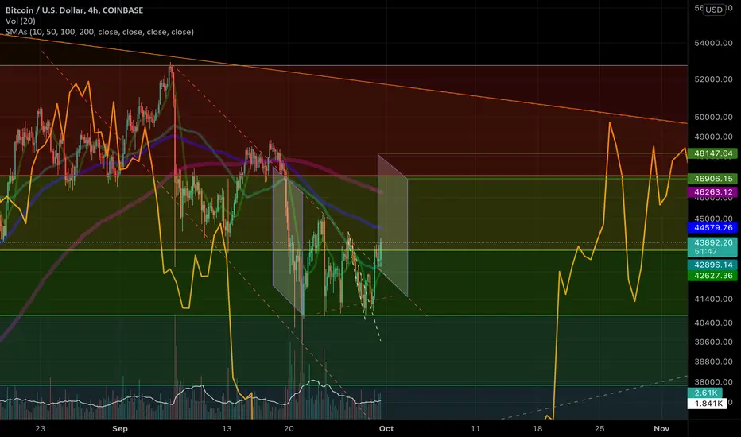
Task: Click the 18 date on time axis
Action: coord(537,428)
